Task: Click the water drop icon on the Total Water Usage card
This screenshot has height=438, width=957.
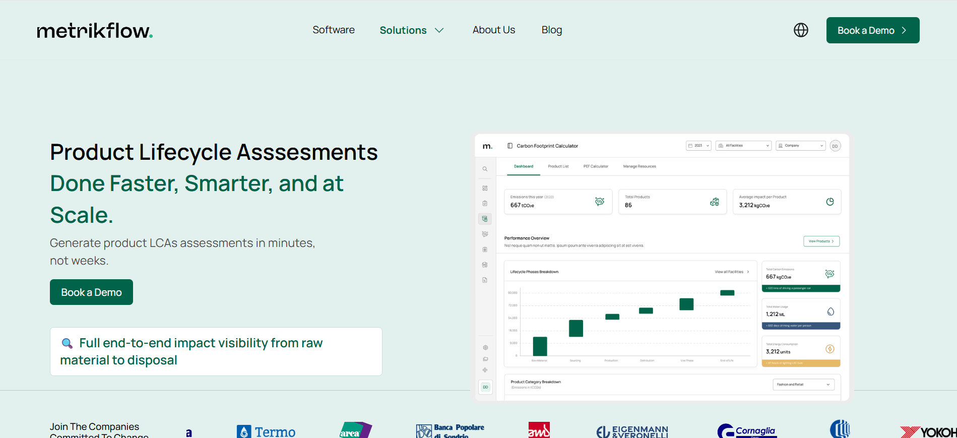Action: point(831,311)
